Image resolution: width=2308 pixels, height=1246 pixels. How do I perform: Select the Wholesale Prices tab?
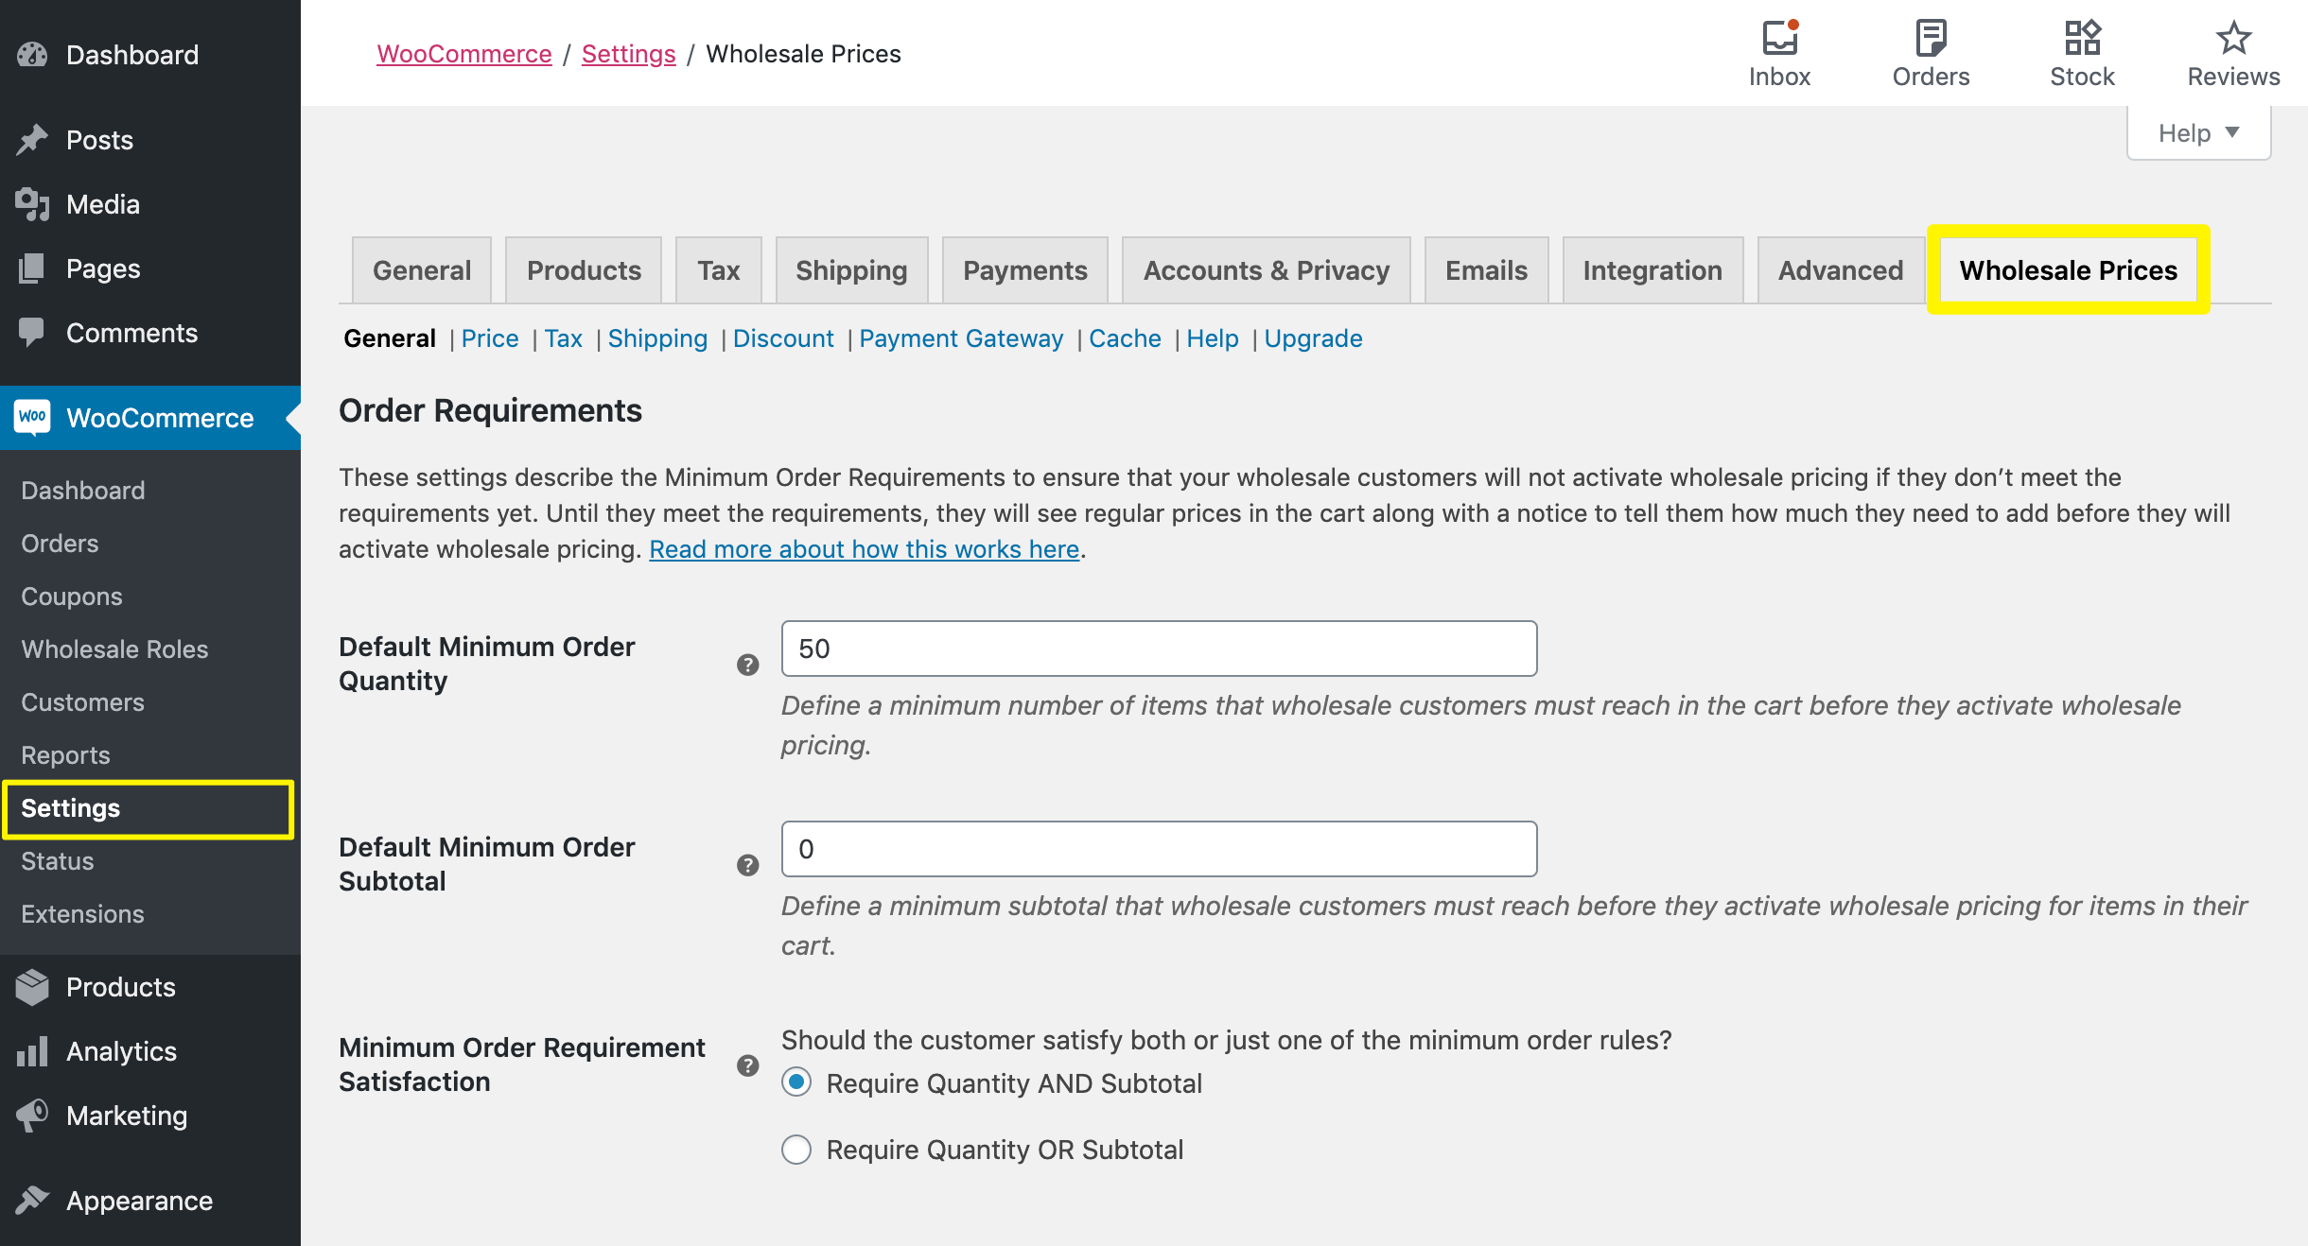[x=2069, y=270]
